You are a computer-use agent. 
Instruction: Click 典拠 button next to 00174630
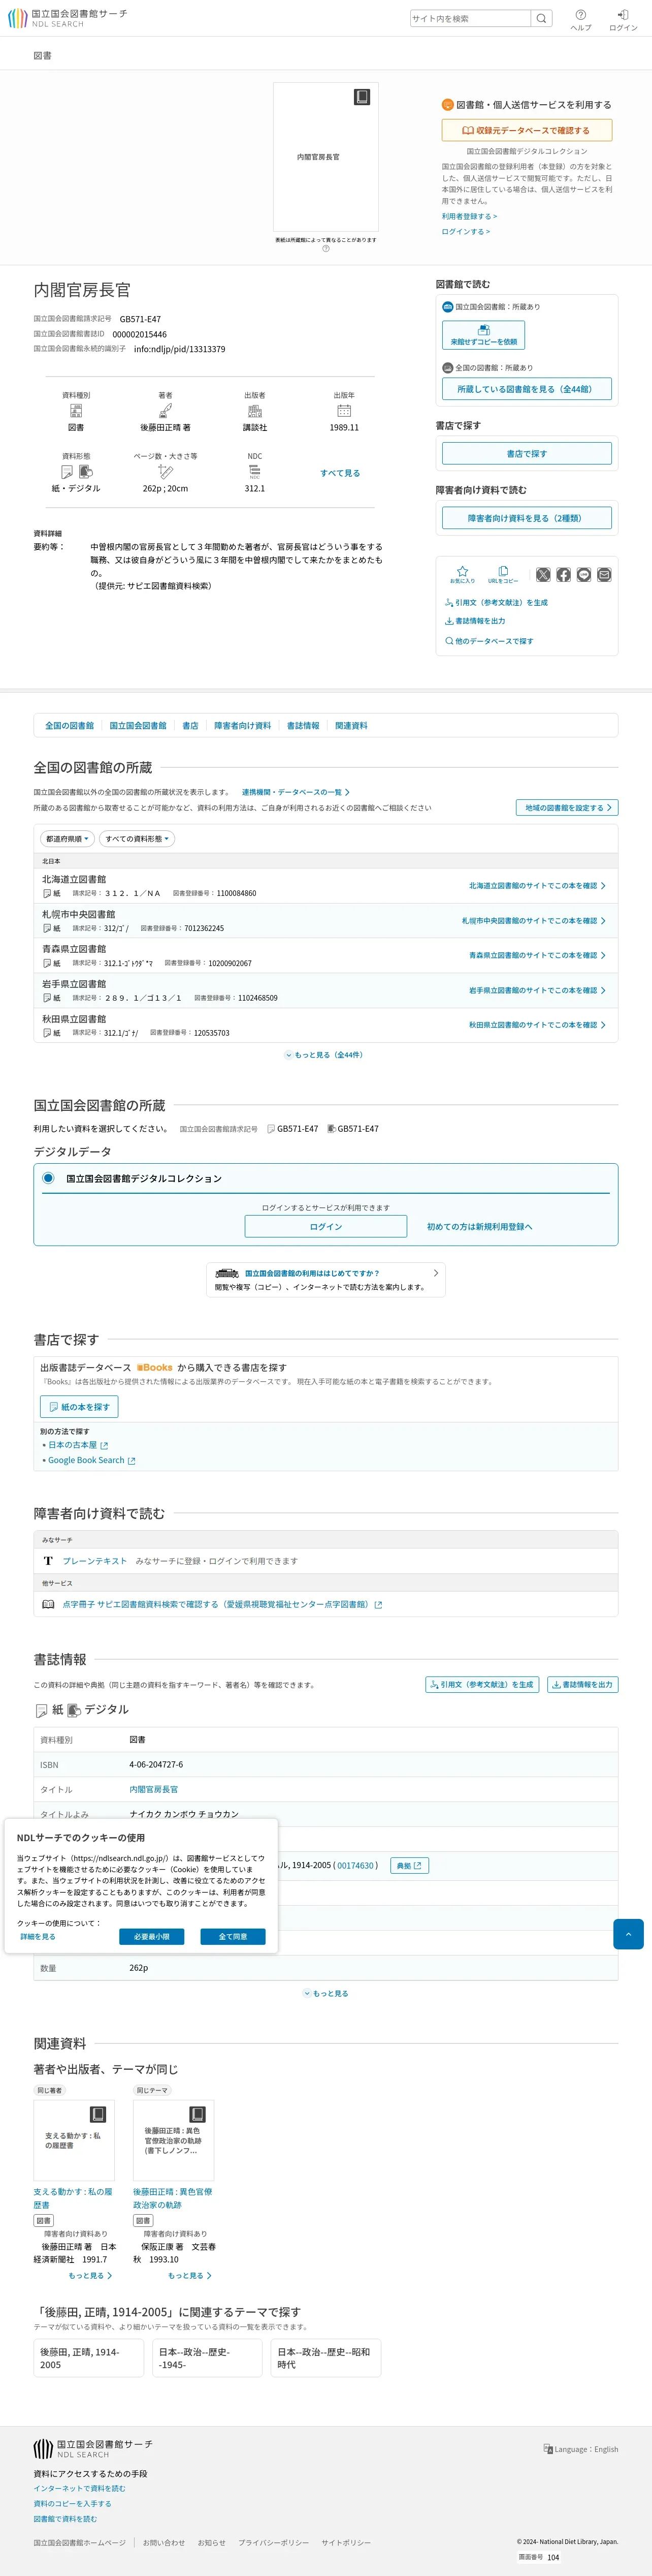[x=408, y=1865]
